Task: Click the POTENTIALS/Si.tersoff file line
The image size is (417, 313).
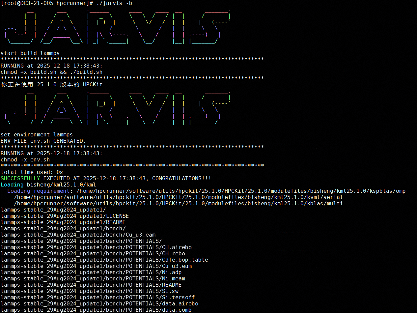Action: click(97, 297)
